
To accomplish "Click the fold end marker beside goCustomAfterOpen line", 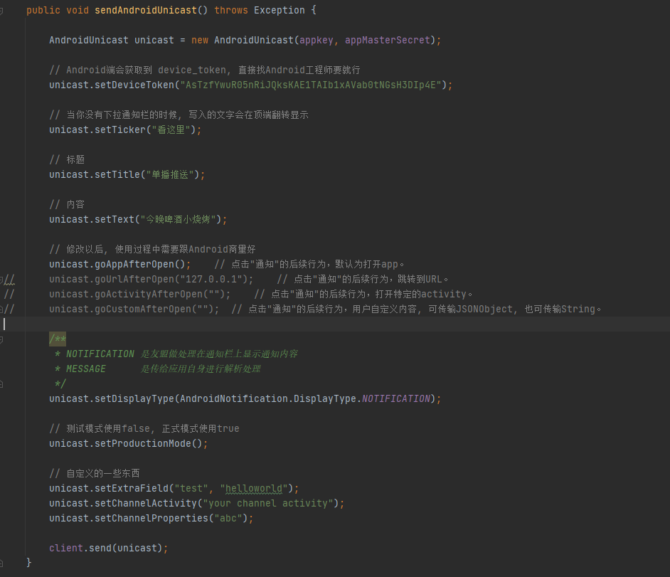I will pyautogui.click(x=1, y=309).
